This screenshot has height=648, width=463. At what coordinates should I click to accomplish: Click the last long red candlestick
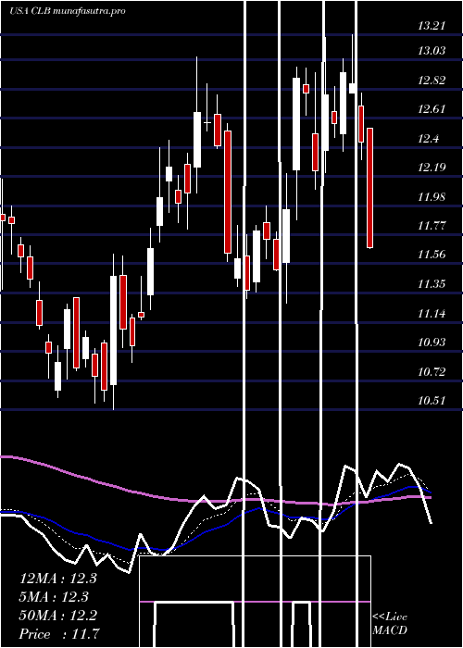370,188
